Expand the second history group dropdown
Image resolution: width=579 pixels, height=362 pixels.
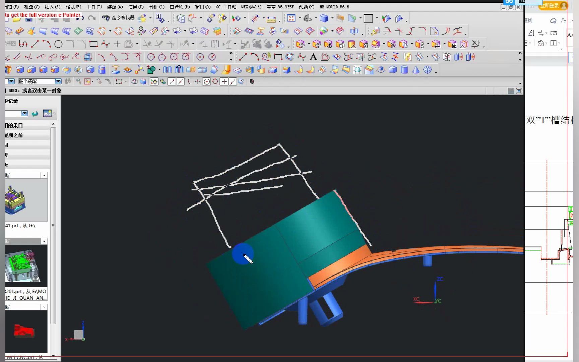click(x=44, y=241)
